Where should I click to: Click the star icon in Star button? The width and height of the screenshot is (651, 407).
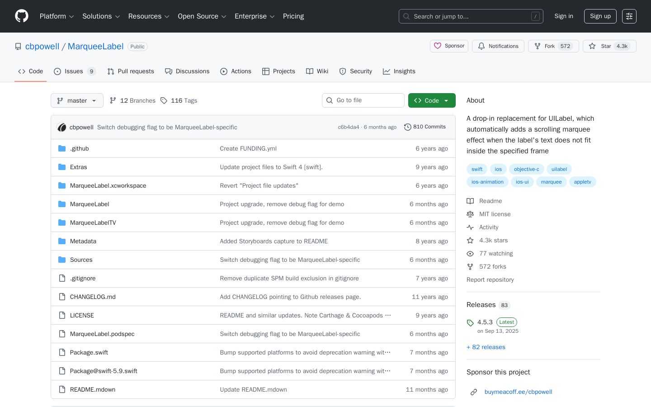pyautogui.click(x=592, y=46)
